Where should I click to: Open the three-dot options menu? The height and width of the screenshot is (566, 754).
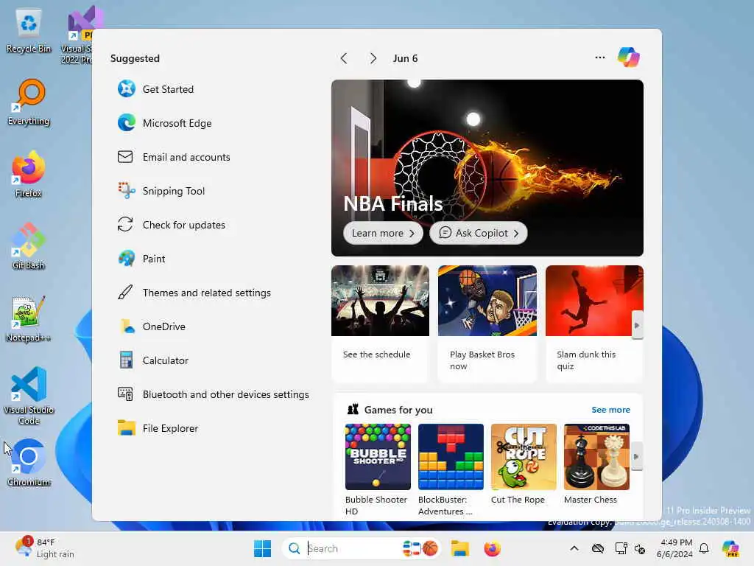[x=599, y=57]
